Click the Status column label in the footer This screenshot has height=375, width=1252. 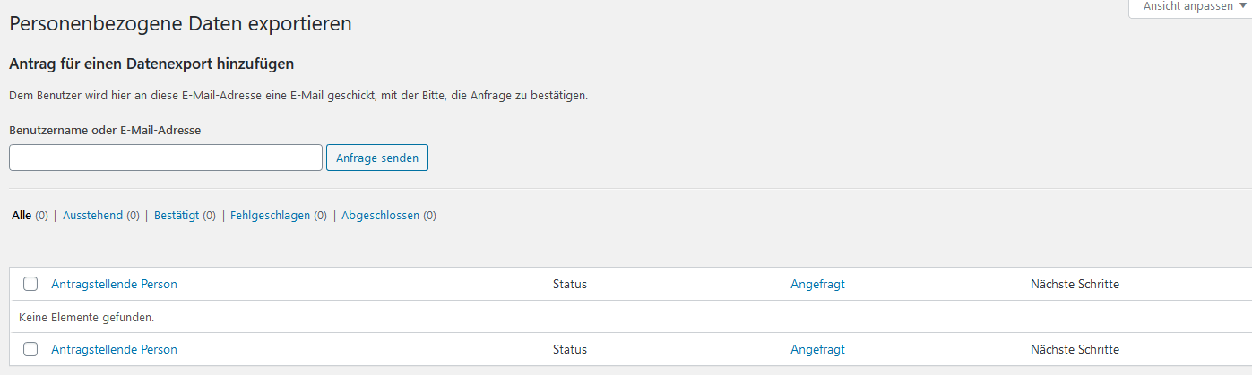pyautogui.click(x=570, y=350)
